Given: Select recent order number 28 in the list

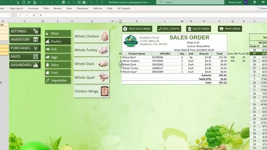Looking at the screenshot, I should click(x=254, y=50).
